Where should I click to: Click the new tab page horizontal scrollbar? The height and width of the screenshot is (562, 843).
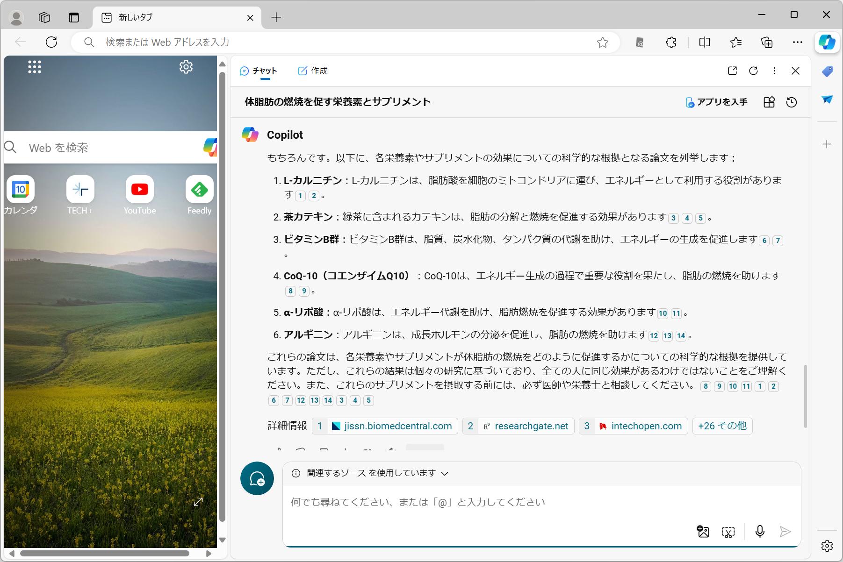(105, 554)
